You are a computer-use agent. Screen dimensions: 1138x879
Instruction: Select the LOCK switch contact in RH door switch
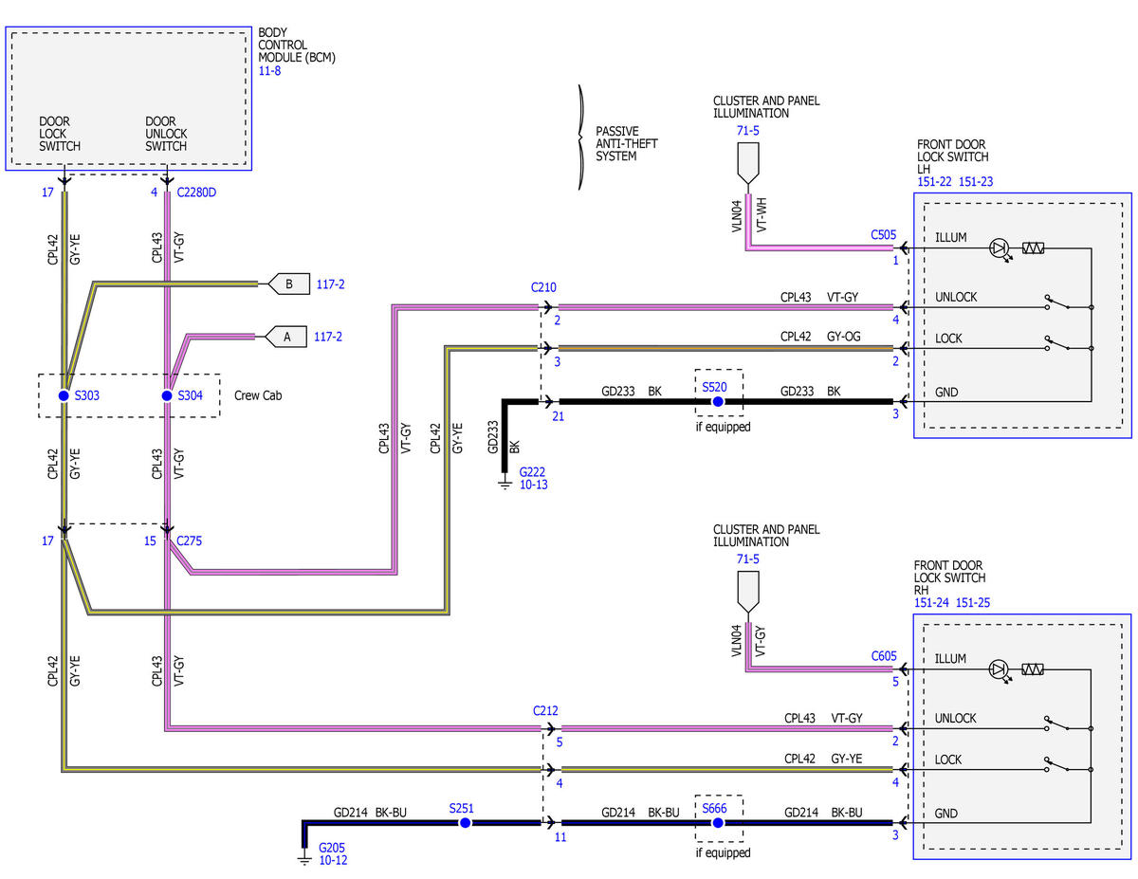[1057, 765]
